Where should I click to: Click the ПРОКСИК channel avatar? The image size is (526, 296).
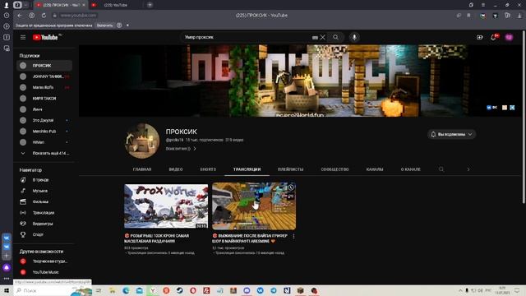[x=142, y=141]
